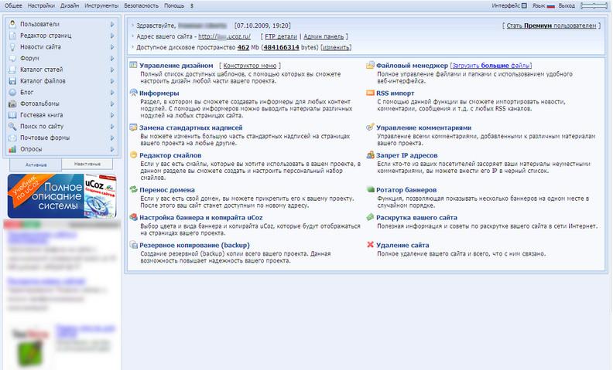Open the Безопасность menu
Viewport: 613px width, 370px height.
(x=141, y=6)
